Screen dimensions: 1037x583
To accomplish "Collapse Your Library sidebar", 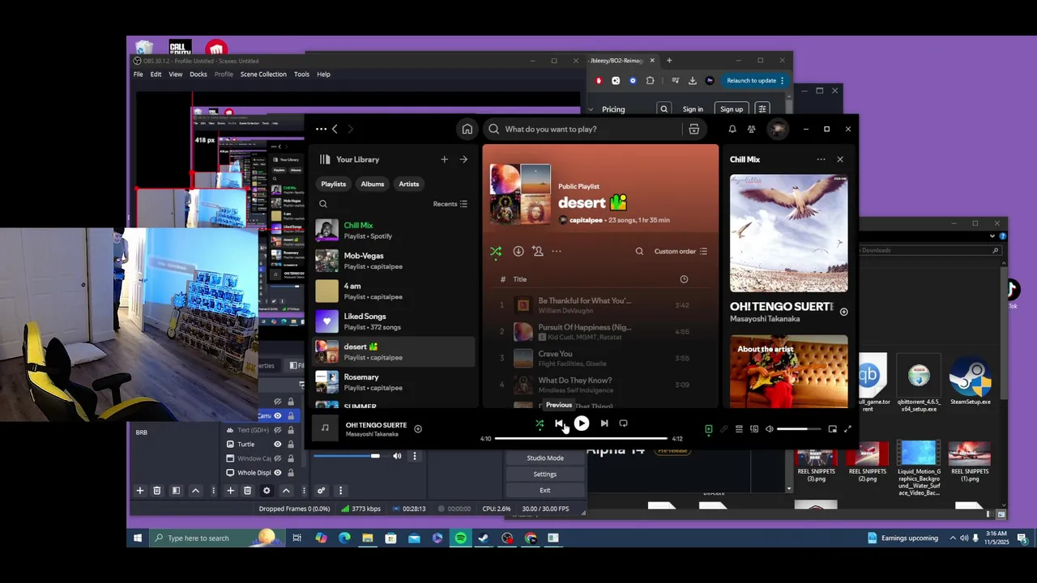I will [325, 160].
